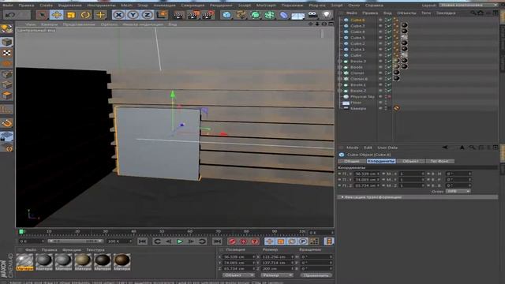This screenshot has height=284, width=505.
Task: Toggle the X axis lock button
Action: tap(119, 15)
